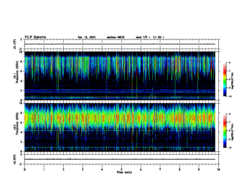Click time axis tick label "1"
246x190 pixels.
[44, 170]
